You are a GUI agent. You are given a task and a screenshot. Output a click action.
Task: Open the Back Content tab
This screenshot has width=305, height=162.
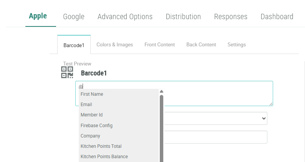(x=201, y=45)
